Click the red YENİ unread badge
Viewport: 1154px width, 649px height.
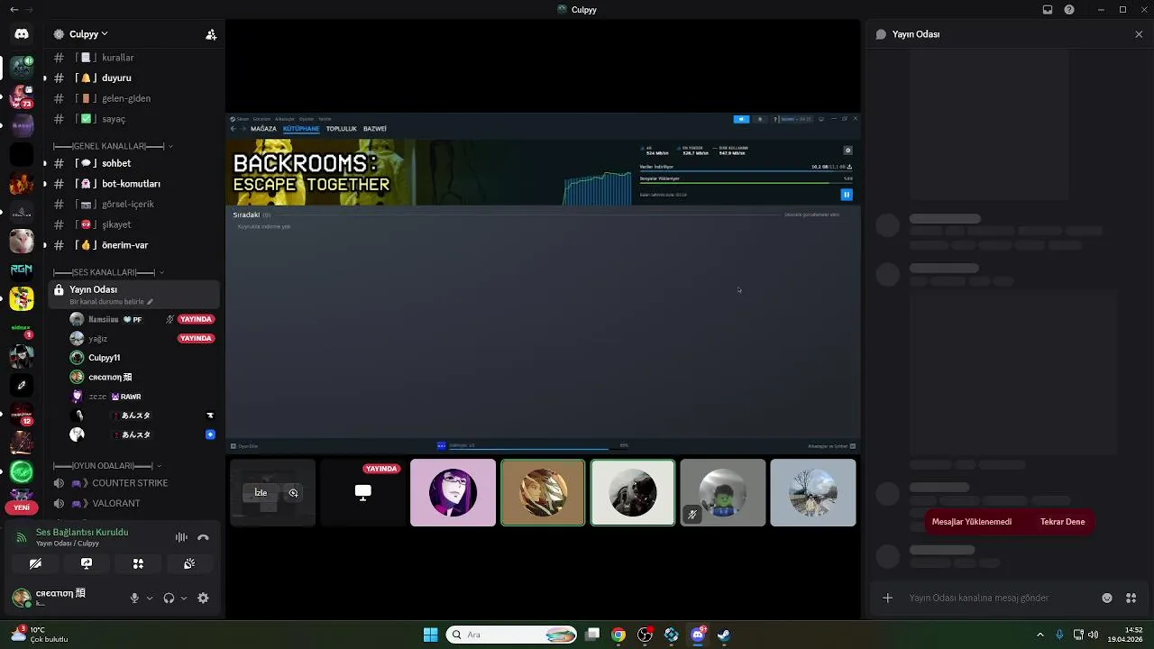[22, 507]
